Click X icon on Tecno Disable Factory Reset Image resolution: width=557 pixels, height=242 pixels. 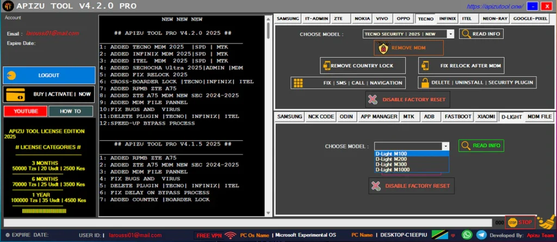click(373, 100)
